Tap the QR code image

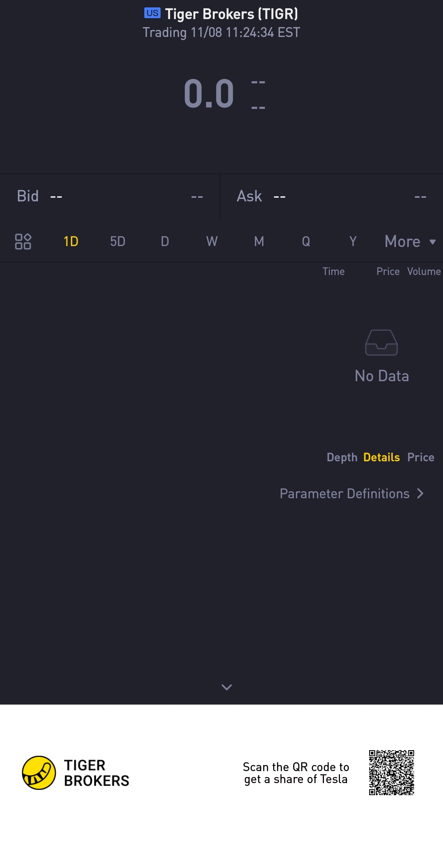(x=391, y=772)
